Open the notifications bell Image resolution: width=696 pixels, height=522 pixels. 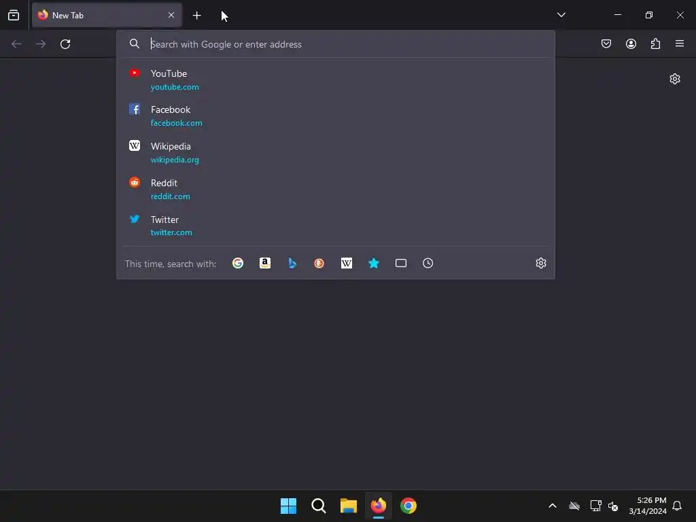[677, 506]
